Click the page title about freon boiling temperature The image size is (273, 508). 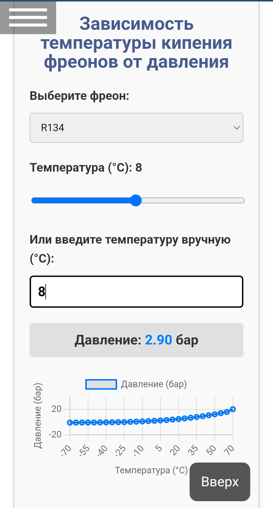point(136,43)
